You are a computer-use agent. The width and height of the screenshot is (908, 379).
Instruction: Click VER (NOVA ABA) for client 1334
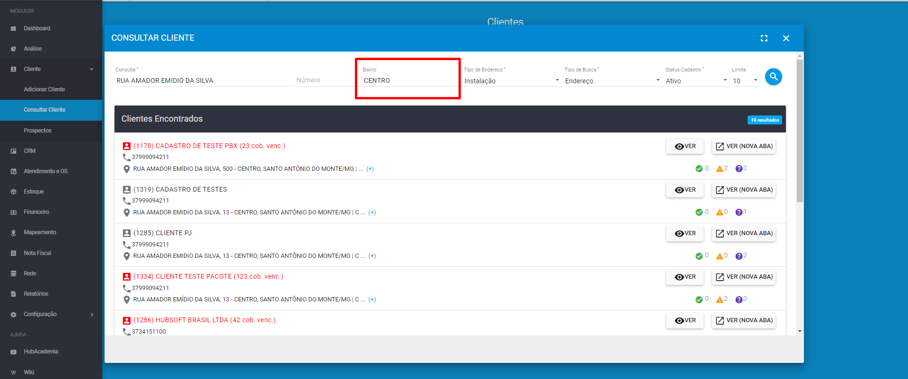coord(744,277)
